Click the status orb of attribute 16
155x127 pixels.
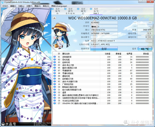click(x=55, y=84)
